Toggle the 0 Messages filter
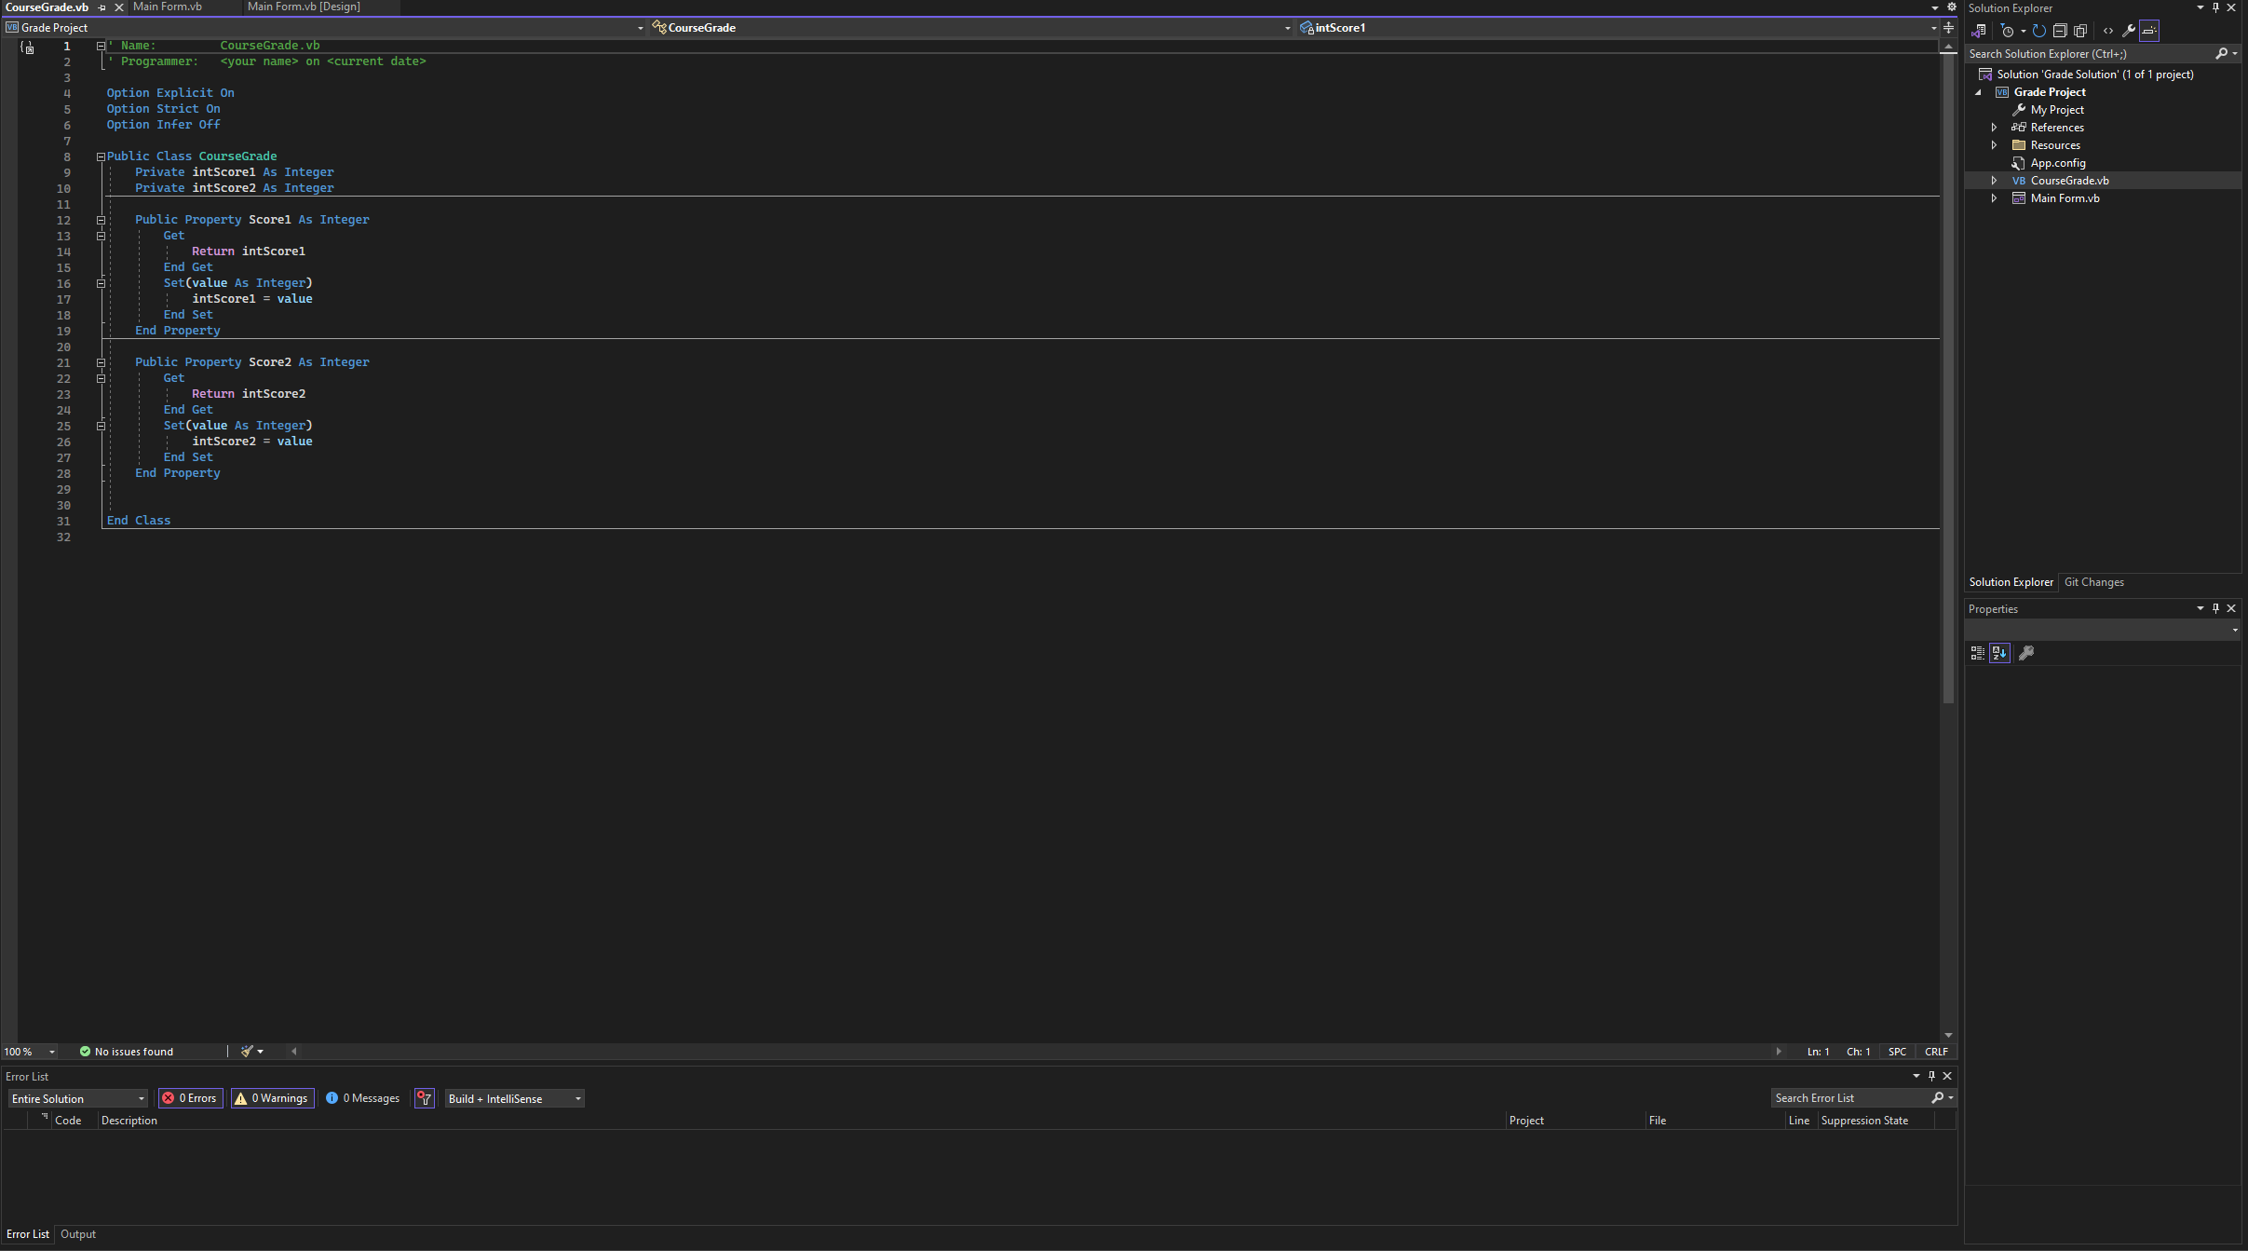This screenshot has height=1251, width=2248. 363,1098
